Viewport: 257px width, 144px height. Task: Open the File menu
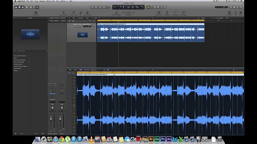(x=28, y=1)
